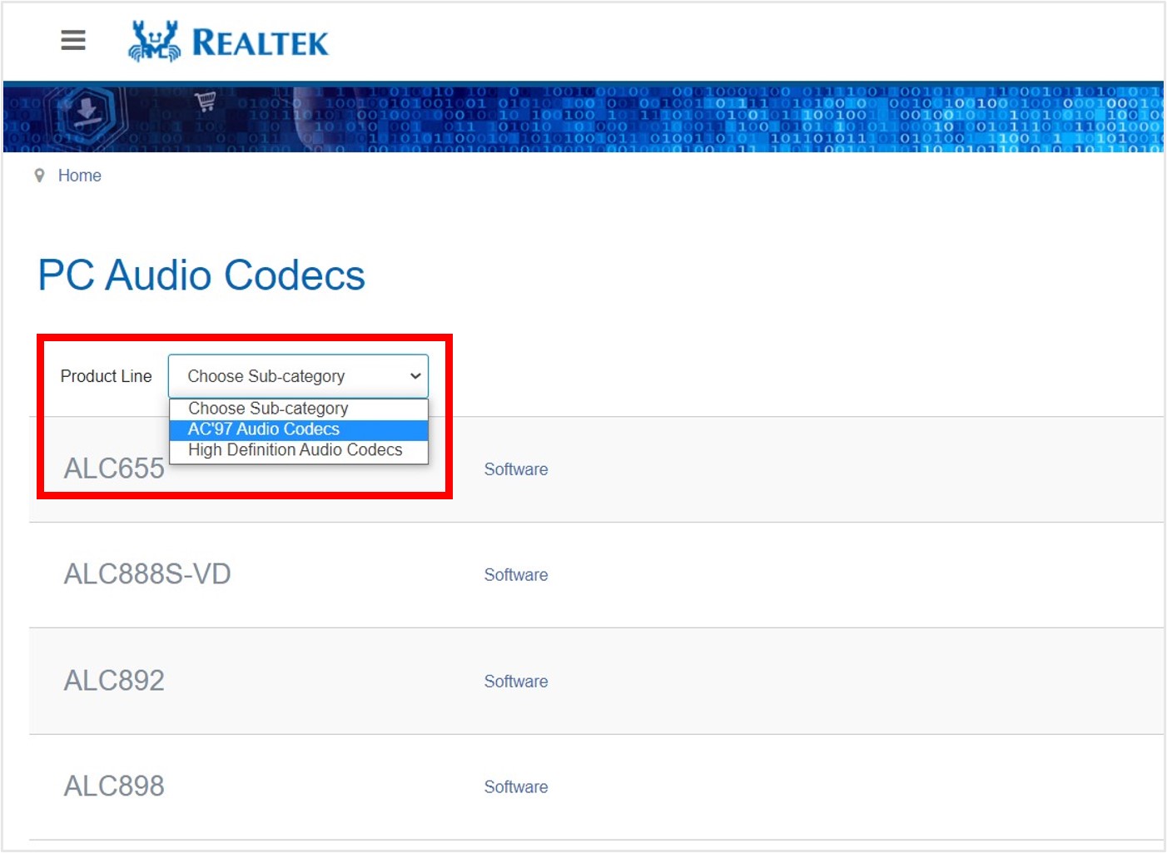Click the Realtek crab logo
Screen dimensions: 1167x853
coord(154,42)
